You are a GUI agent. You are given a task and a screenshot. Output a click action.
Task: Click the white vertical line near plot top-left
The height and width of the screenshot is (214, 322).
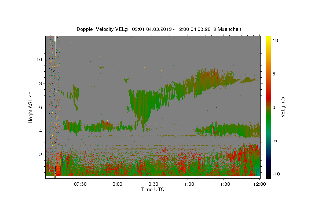click(55, 53)
